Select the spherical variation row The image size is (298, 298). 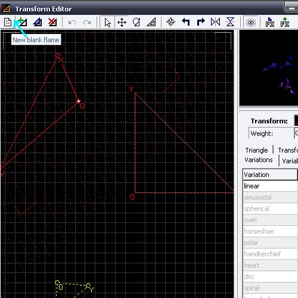point(270,209)
